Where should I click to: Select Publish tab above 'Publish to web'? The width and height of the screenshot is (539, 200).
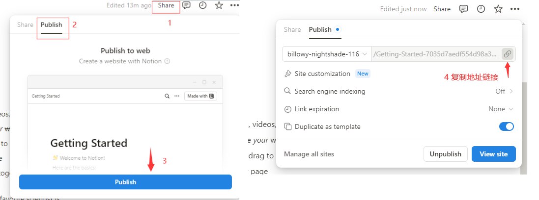(51, 25)
